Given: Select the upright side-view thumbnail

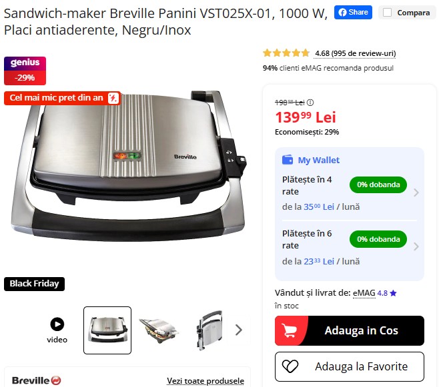Looking at the screenshot, I should click(210, 330).
